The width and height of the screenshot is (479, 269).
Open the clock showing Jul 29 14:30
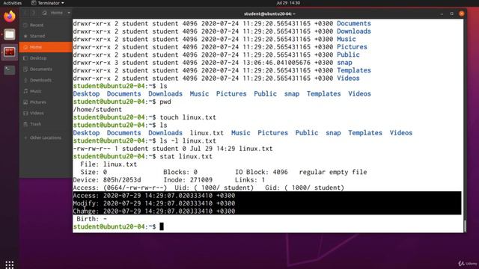288,3
